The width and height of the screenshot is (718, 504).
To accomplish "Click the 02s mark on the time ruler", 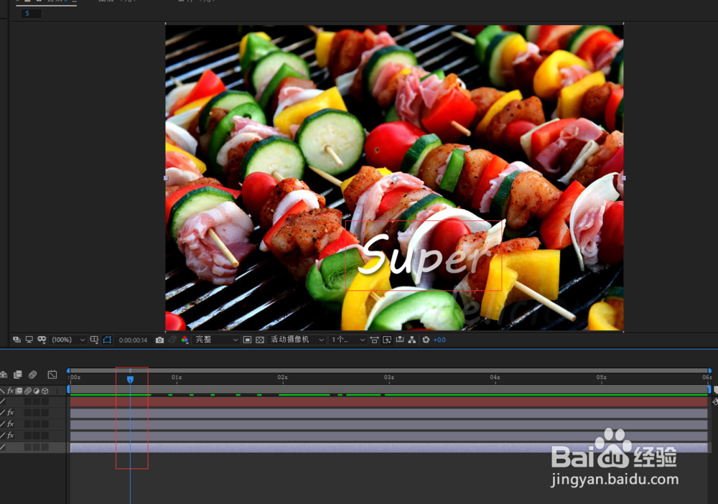I will [282, 377].
